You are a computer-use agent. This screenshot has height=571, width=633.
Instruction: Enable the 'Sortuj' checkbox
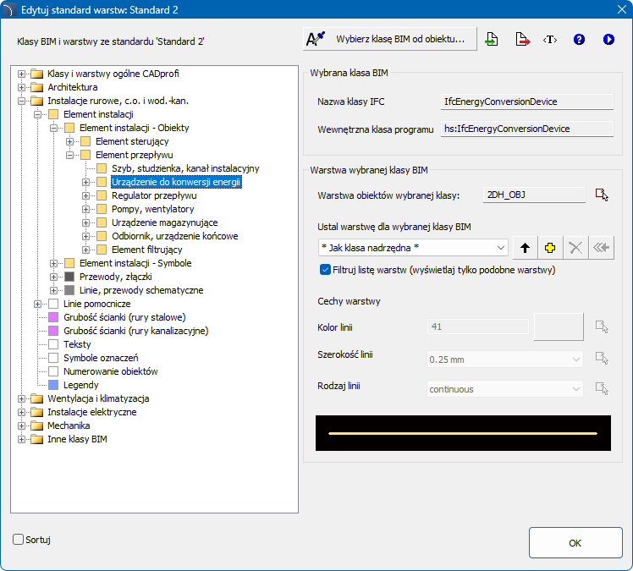click(x=19, y=539)
